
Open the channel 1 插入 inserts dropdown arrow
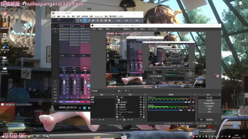click(67, 26)
